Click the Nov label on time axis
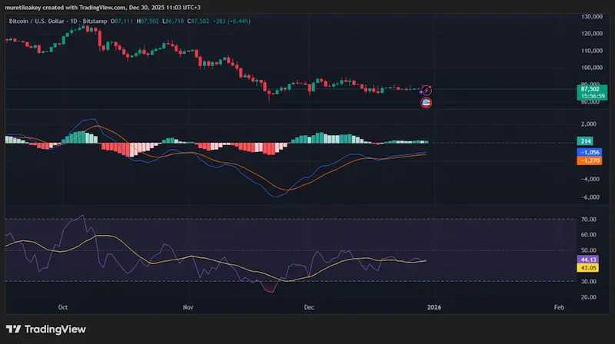This screenshot has width=615, height=344. [x=188, y=306]
